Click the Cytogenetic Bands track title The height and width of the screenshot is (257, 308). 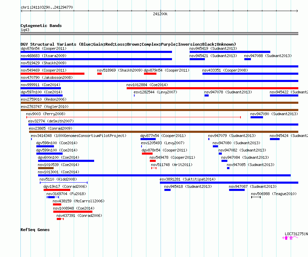pyautogui.click(x=41, y=26)
